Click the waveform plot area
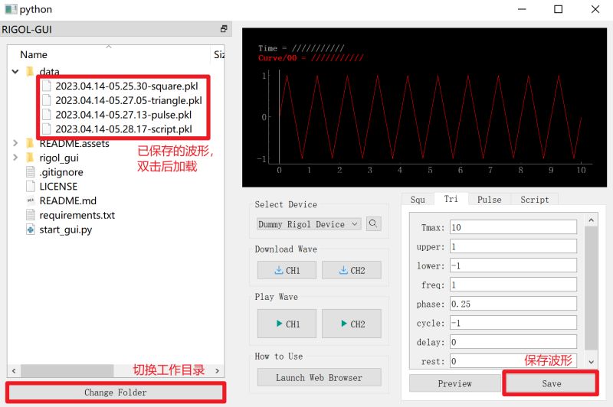The image size is (613, 407). point(425,108)
